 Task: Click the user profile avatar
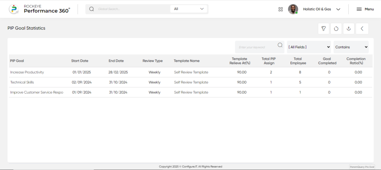point(293,9)
